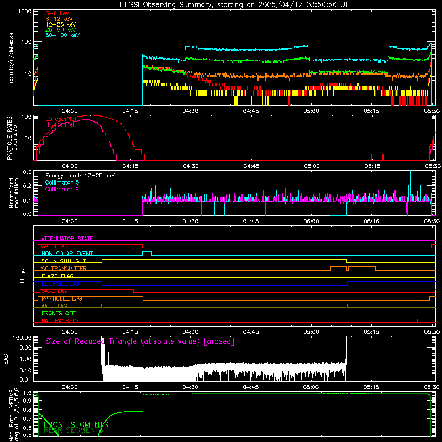Click the NON_SOLAR_EVENT flag label
Viewport: 442px width, 442px height.
(67, 254)
